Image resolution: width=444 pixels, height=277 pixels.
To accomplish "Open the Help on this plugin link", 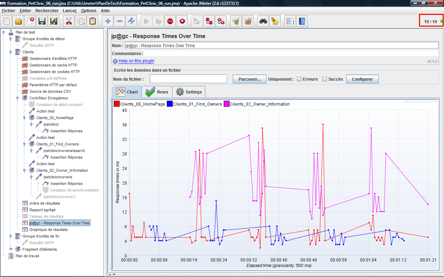I will 136,61.
